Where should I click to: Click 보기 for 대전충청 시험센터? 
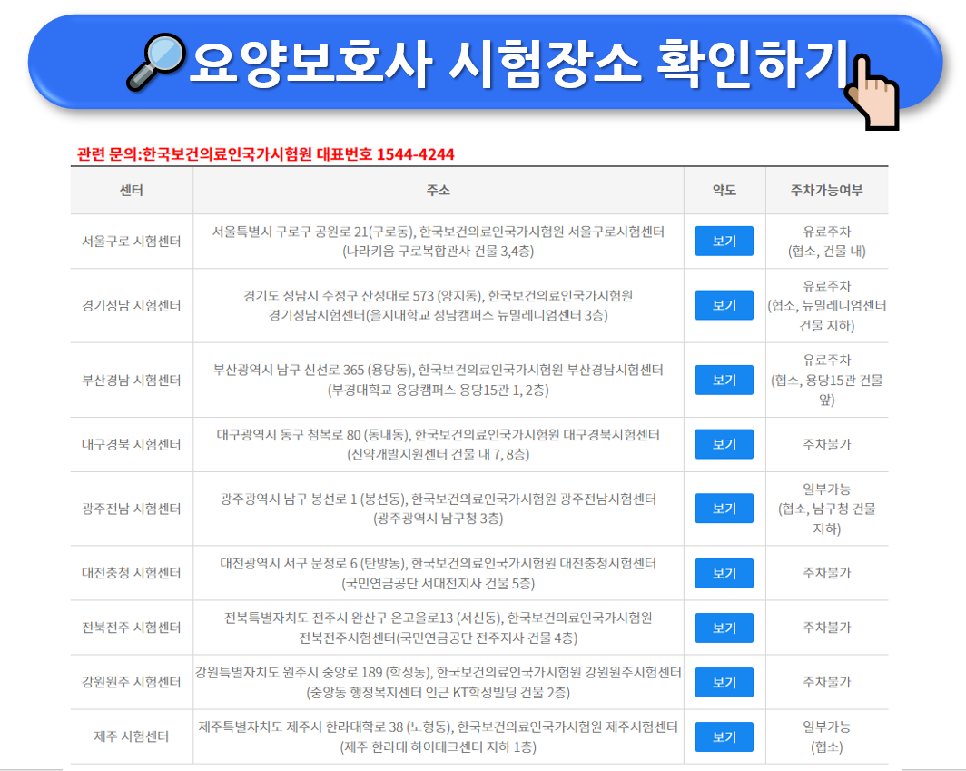click(x=724, y=573)
